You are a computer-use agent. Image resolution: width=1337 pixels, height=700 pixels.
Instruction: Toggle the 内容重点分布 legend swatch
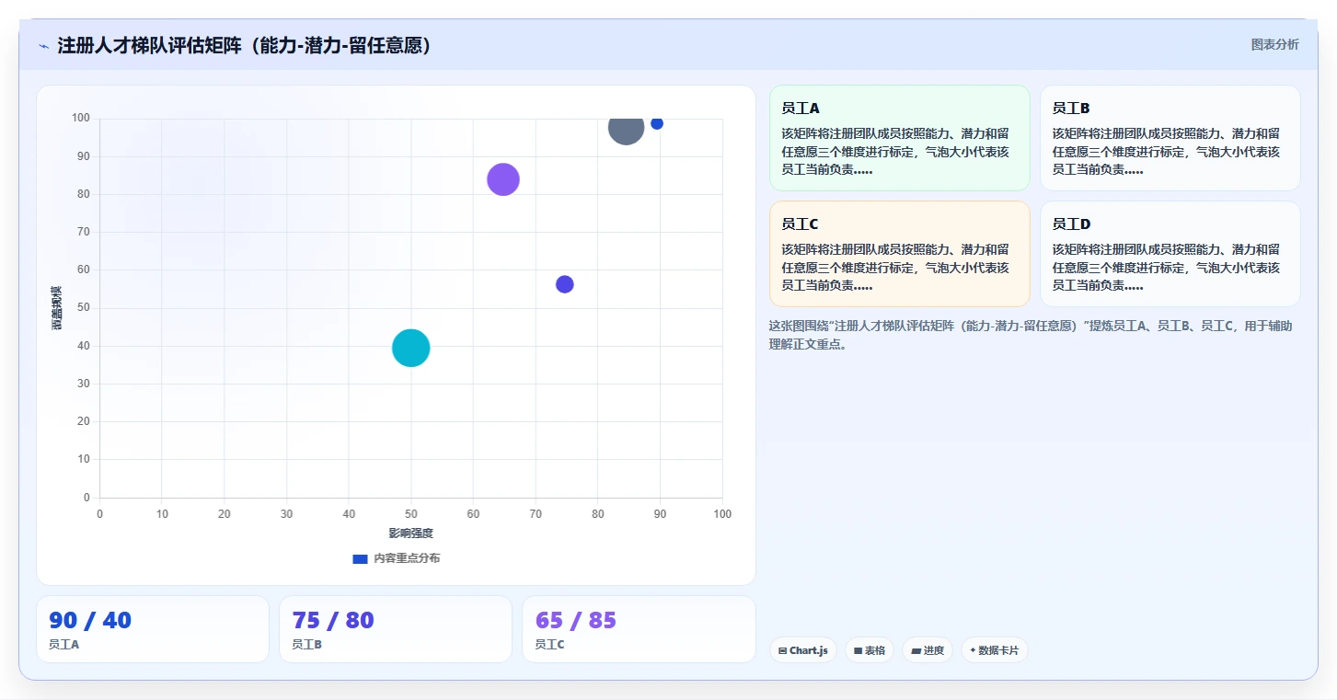pos(360,558)
